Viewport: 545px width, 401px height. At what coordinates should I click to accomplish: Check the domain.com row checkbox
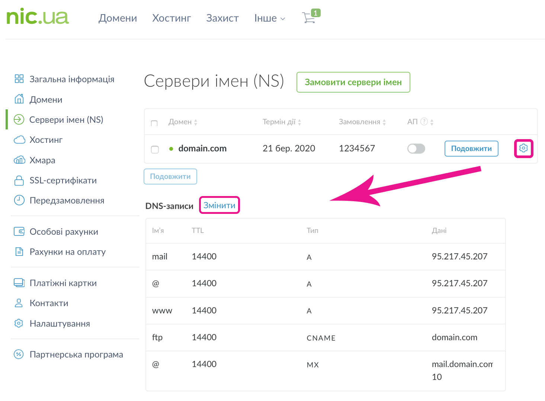pos(155,149)
